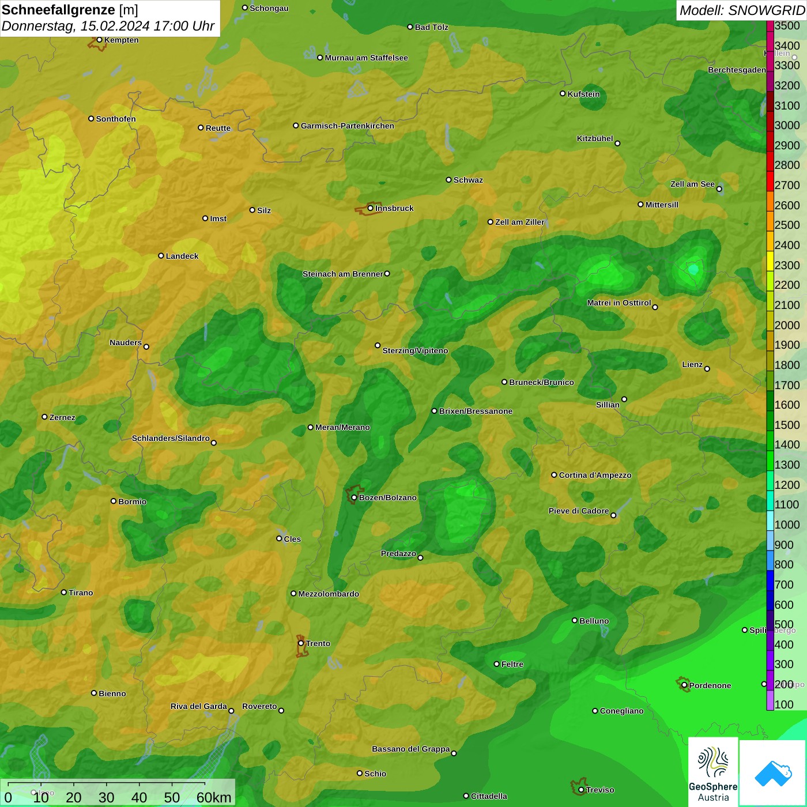The height and width of the screenshot is (807, 807).
Task: Click the Pordenone city marker dot
Action: coord(684,685)
